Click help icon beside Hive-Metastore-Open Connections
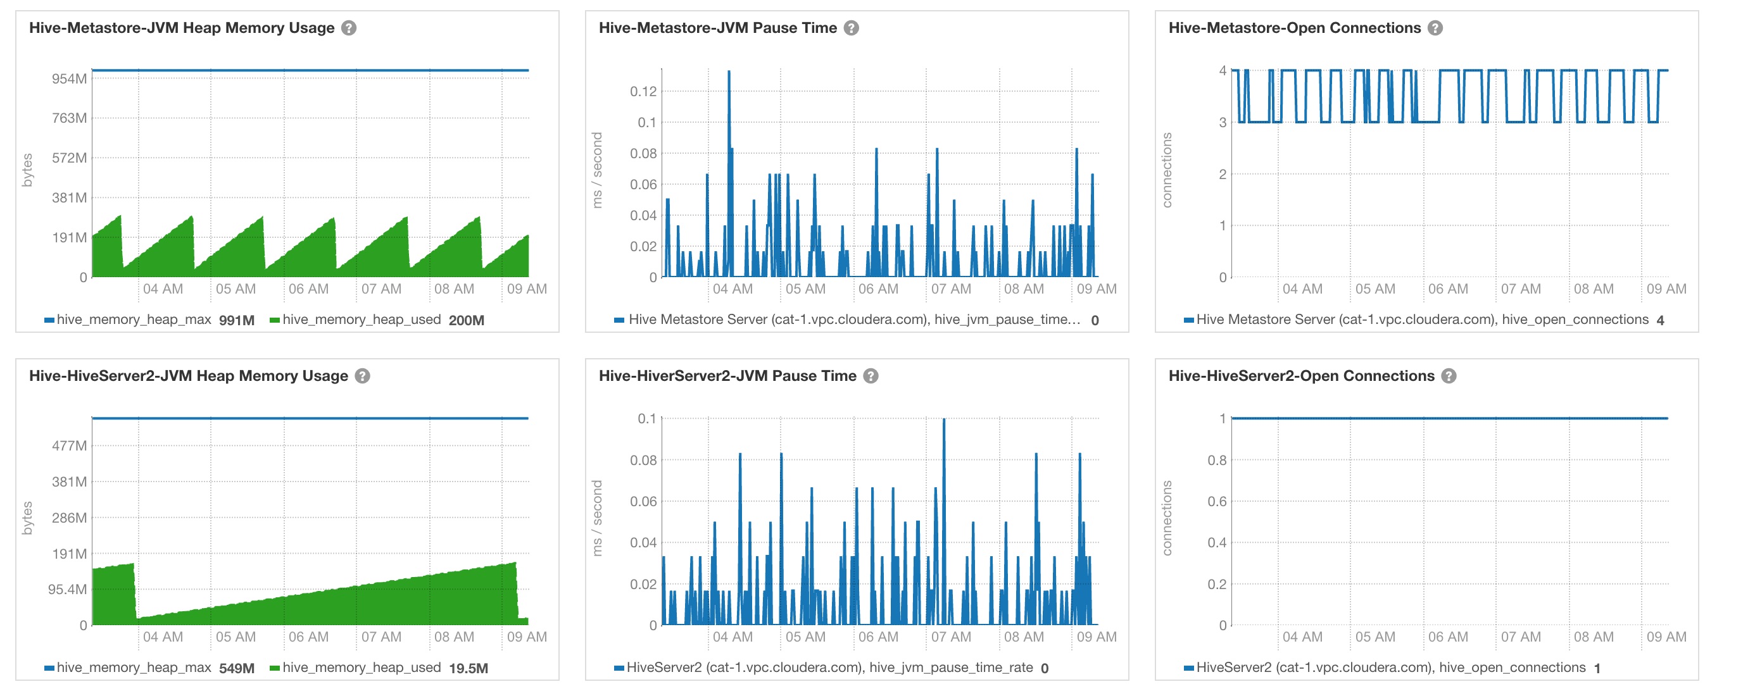 [1435, 28]
